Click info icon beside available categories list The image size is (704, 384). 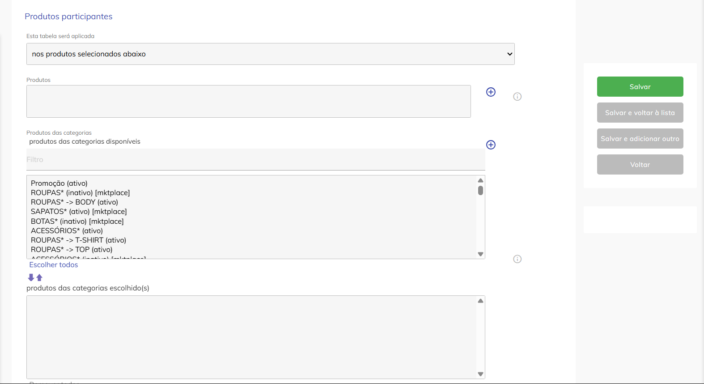(x=517, y=259)
